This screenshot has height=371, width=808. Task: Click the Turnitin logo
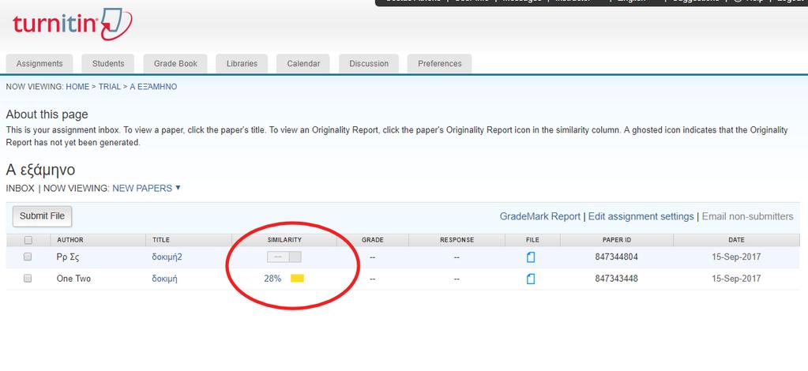pos(72,24)
